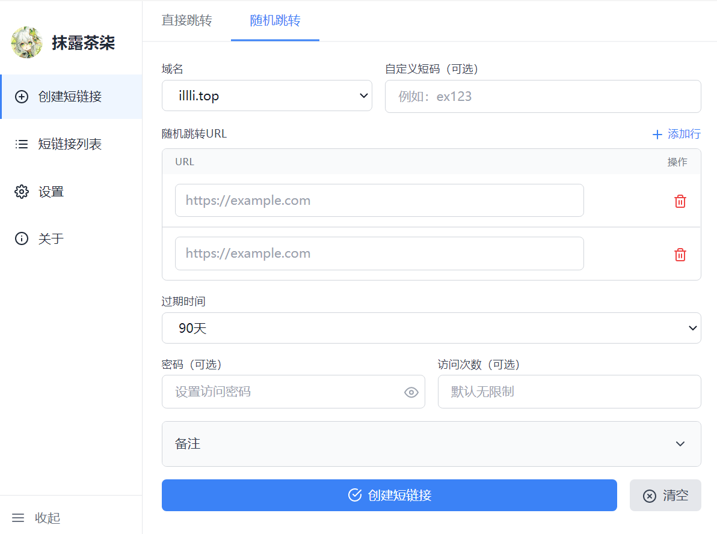
Task: Click the list icon next to 短链接列表
Action: pyautogui.click(x=22, y=144)
